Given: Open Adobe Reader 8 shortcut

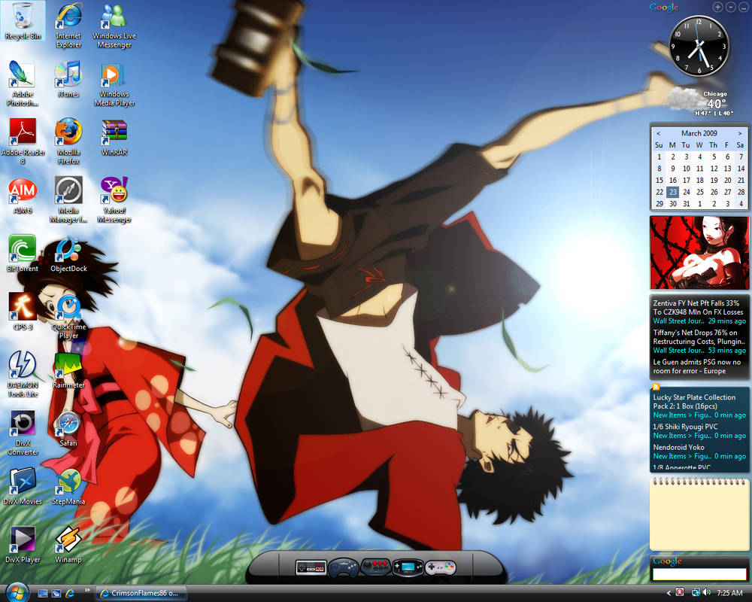Looking at the screenshot, I should (x=23, y=141).
